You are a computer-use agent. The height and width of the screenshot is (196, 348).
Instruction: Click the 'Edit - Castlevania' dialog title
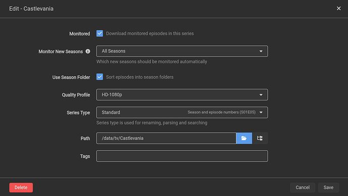31,9
